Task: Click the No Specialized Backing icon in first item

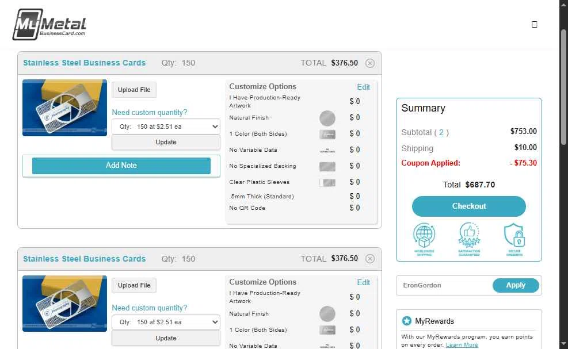Action: click(x=327, y=167)
